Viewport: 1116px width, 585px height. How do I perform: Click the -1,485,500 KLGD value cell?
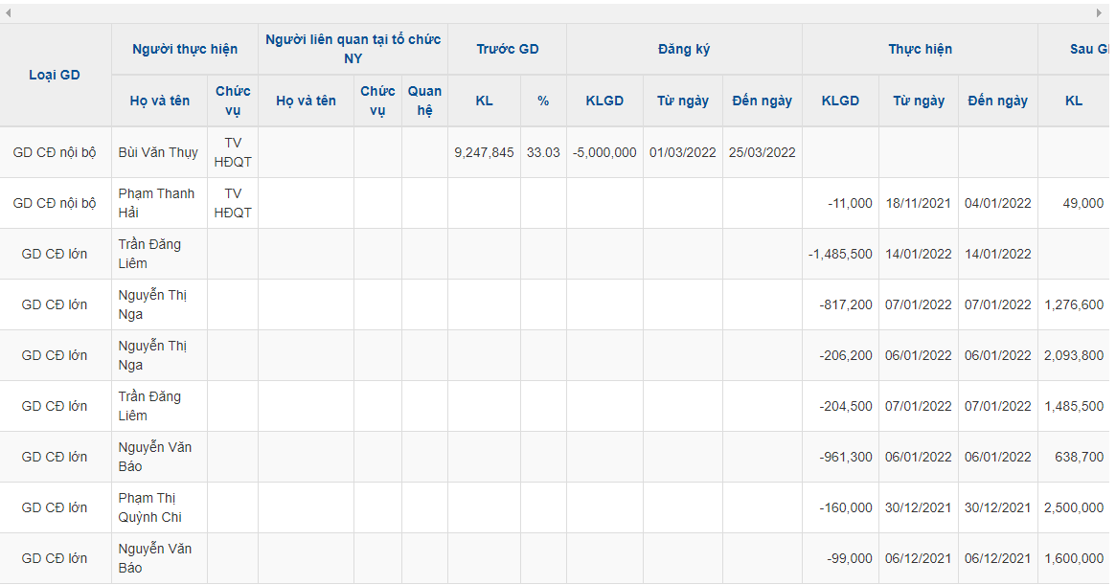840,254
